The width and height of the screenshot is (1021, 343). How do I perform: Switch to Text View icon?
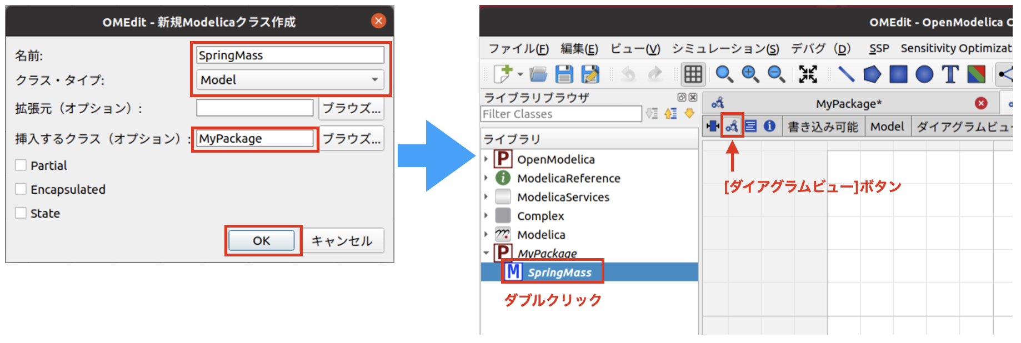tap(750, 127)
